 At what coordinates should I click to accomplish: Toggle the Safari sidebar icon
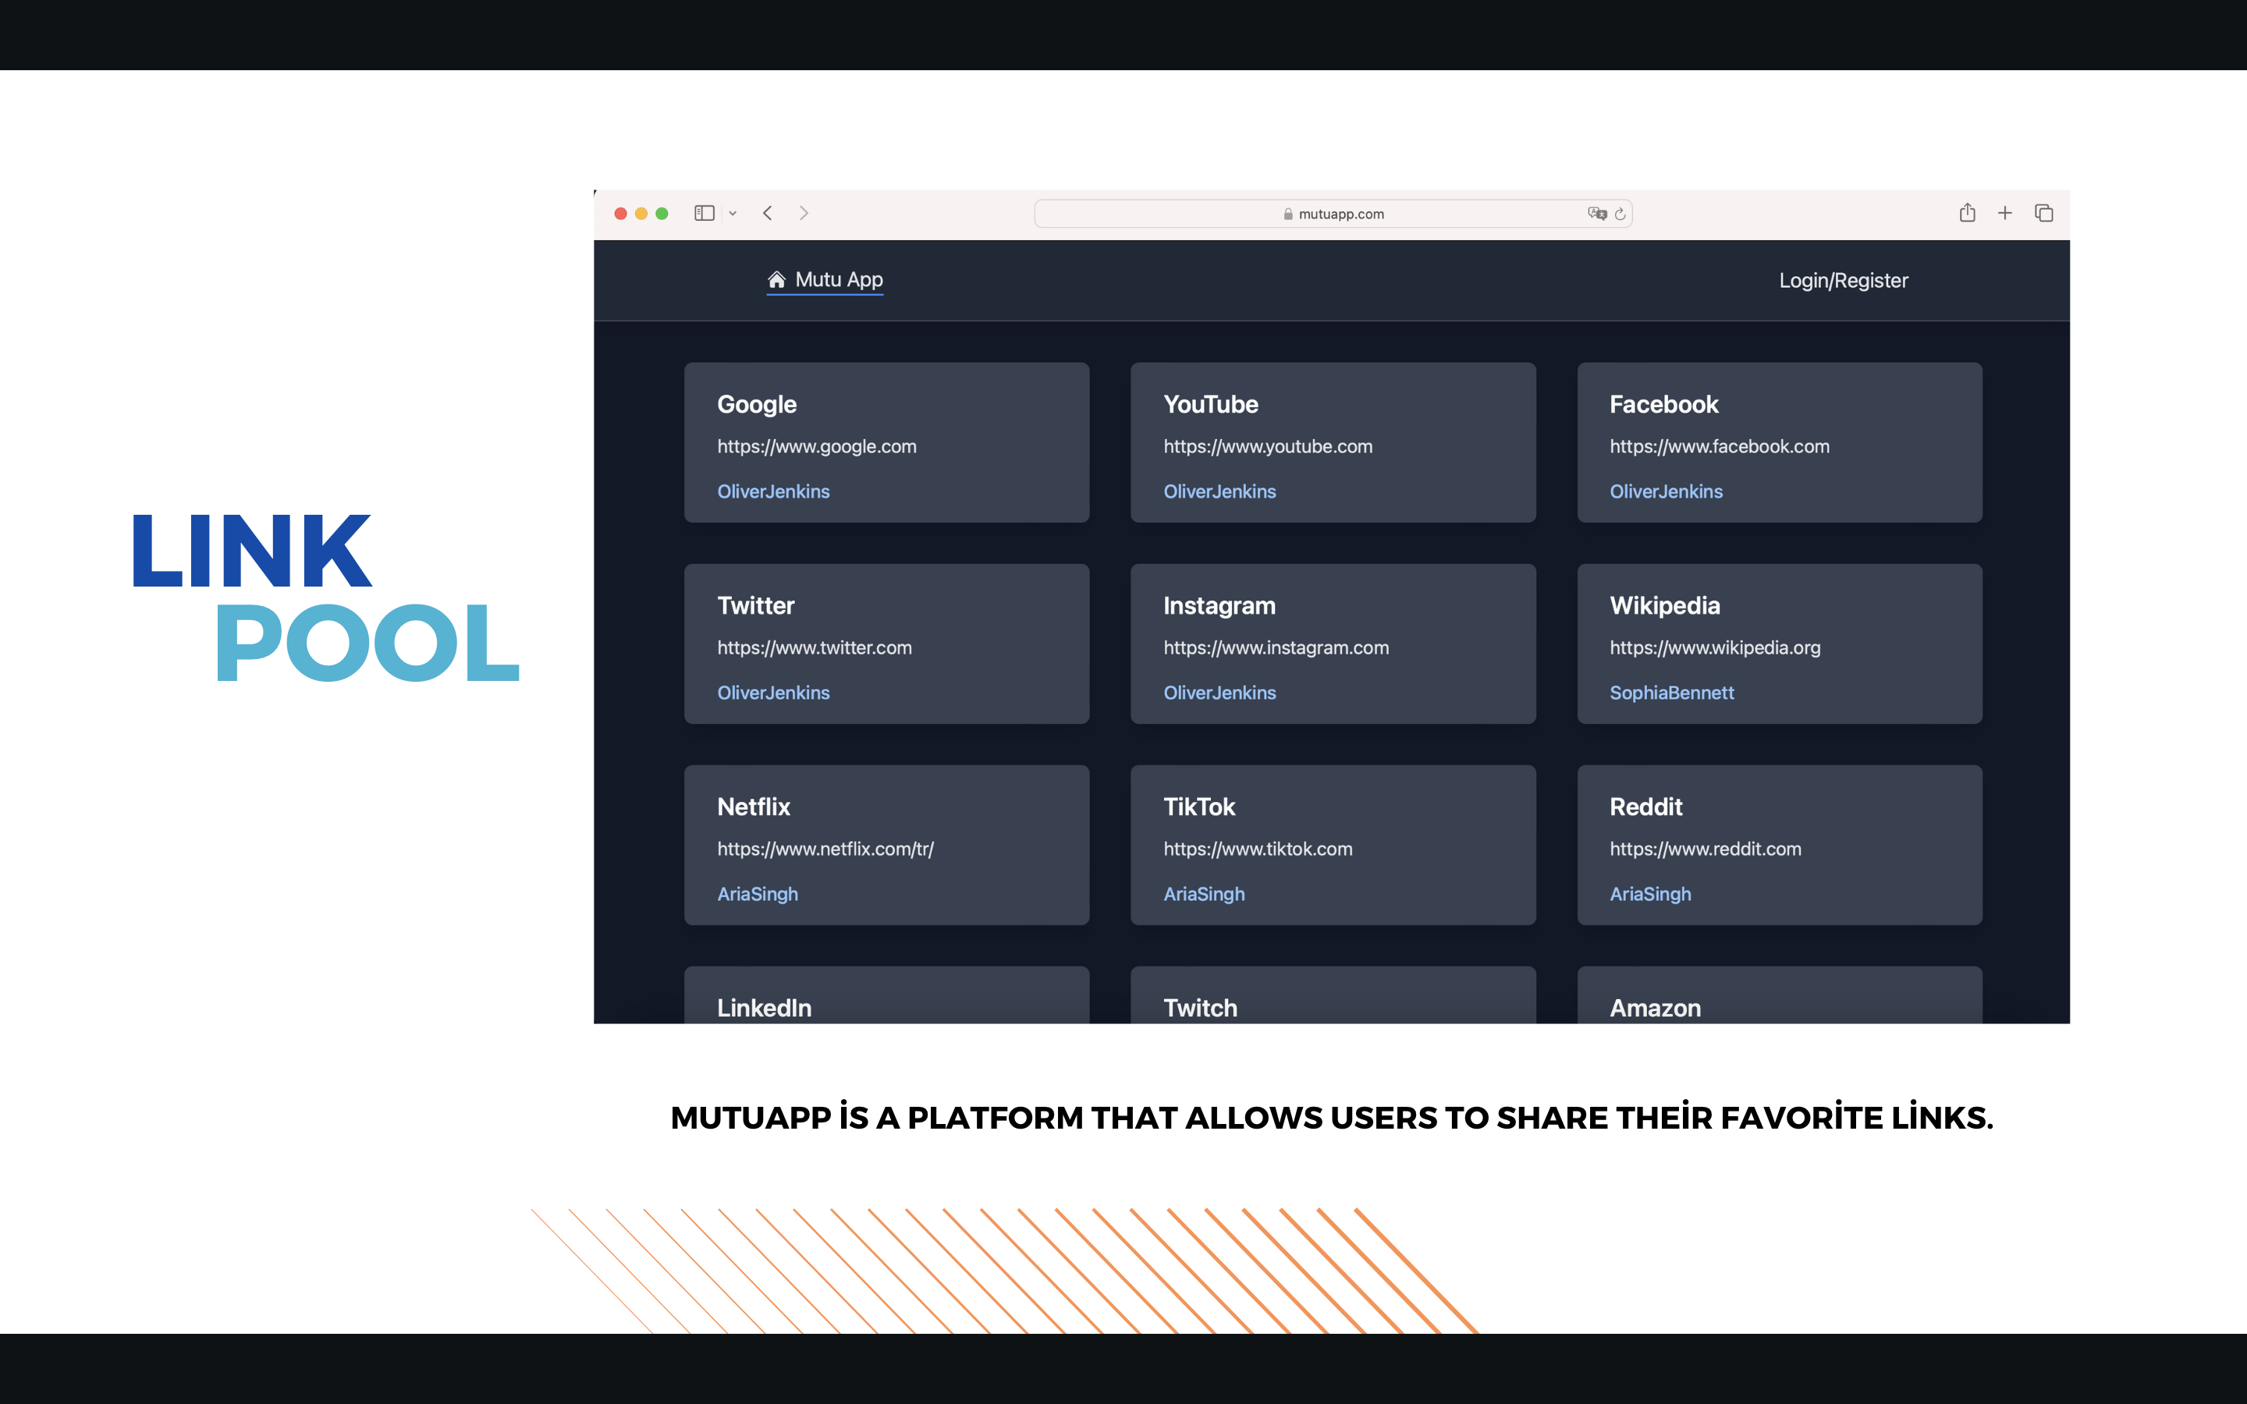[x=704, y=214]
